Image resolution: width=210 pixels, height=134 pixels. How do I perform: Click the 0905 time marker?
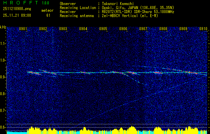pos(103,28)
